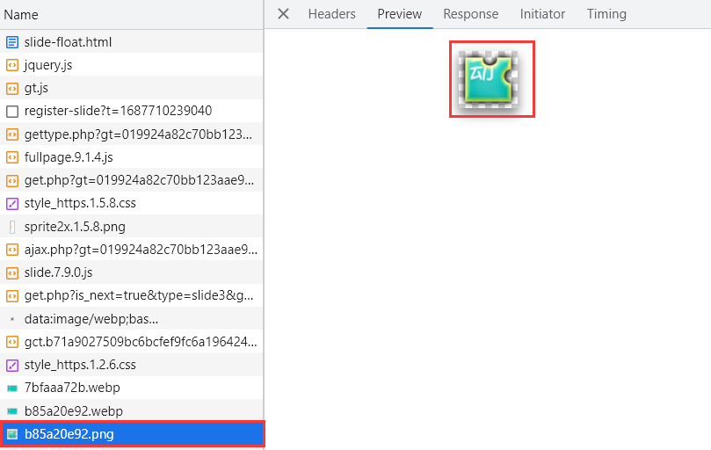Click the image icon next to sprite2x.1.5.8.png

pyautogui.click(x=12, y=226)
